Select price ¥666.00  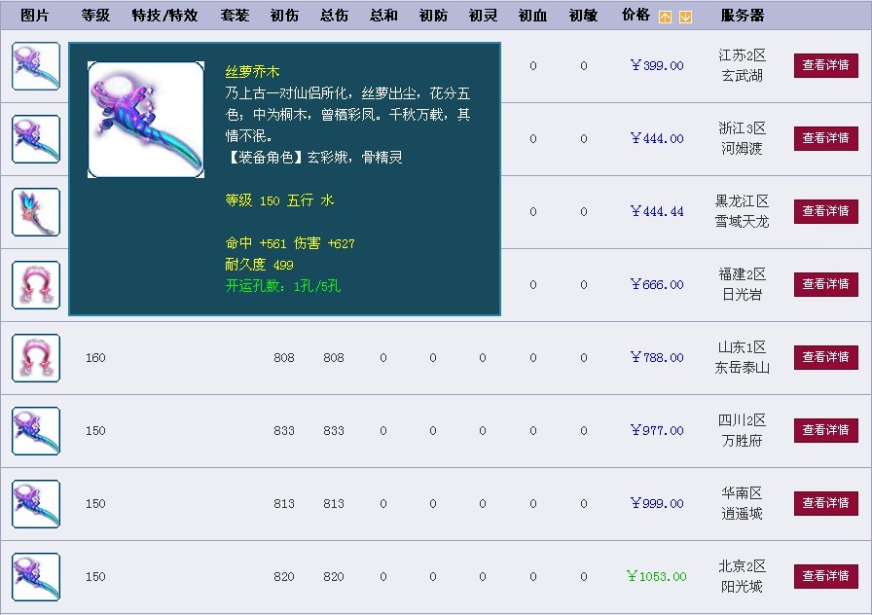pyautogui.click(x=657, y=285)
